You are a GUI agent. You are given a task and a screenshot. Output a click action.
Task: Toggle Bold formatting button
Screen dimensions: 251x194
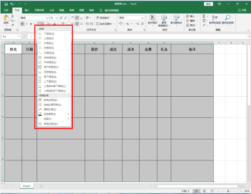click(22, 24)
